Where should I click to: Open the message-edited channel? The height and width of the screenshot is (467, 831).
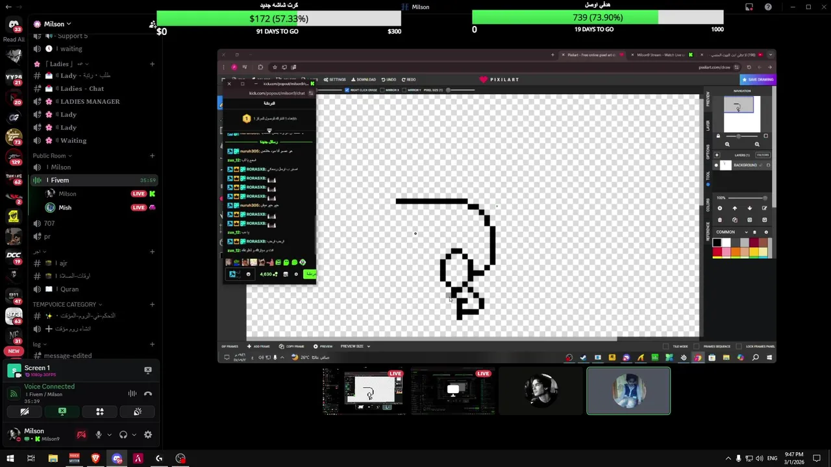pos(94,355)
